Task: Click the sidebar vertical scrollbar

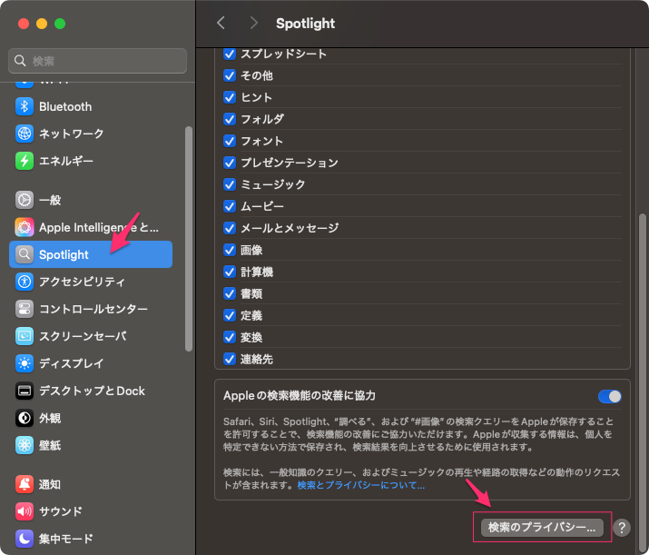Action: 189,239
